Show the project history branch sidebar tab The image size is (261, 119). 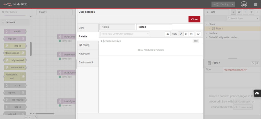point(245,12)
